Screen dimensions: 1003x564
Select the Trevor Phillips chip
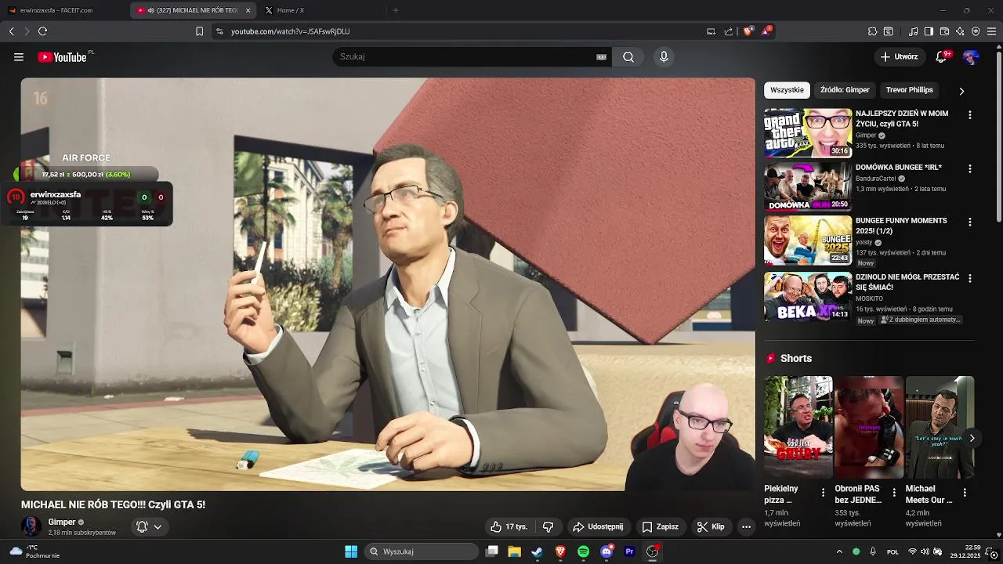pyautogui.click(x=909, y=90)
